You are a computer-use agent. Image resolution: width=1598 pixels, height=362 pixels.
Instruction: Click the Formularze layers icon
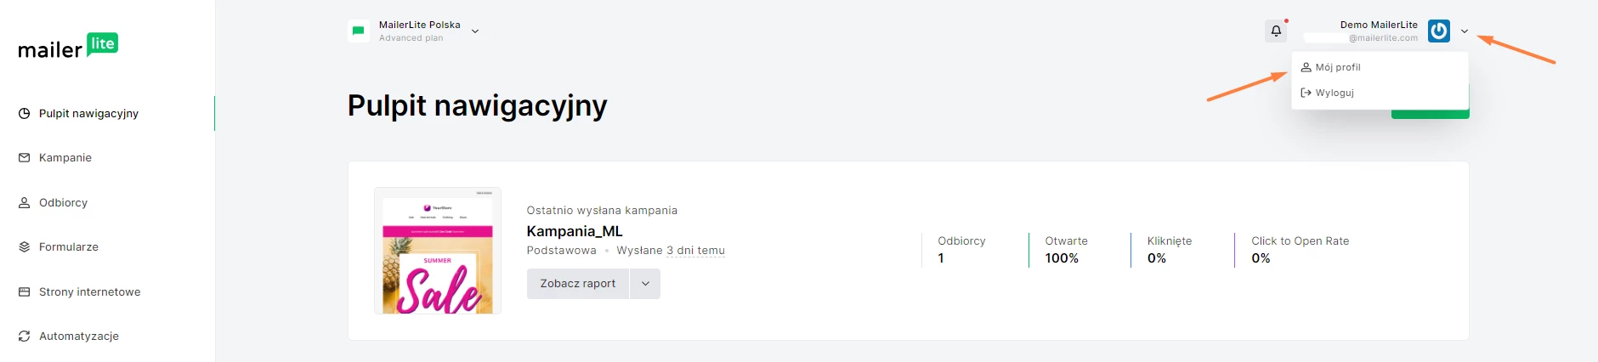pos(25,247)
